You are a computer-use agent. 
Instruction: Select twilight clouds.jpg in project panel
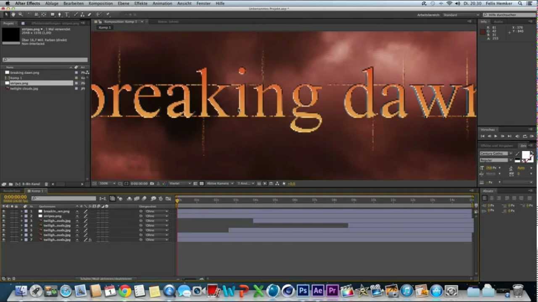[x=24, y=89]
